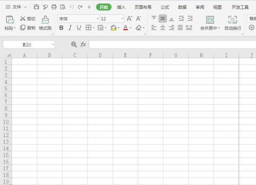Click the 文件 File menu button
Screen dimensions: 256x185
(16, 7)
